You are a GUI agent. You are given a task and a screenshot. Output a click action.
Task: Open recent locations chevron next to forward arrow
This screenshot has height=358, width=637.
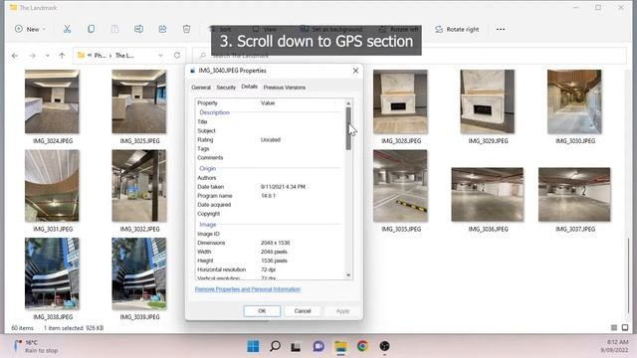(48, 56)
